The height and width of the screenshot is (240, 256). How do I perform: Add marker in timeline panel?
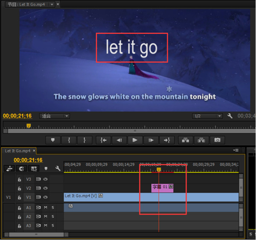[x=46, y=168]
